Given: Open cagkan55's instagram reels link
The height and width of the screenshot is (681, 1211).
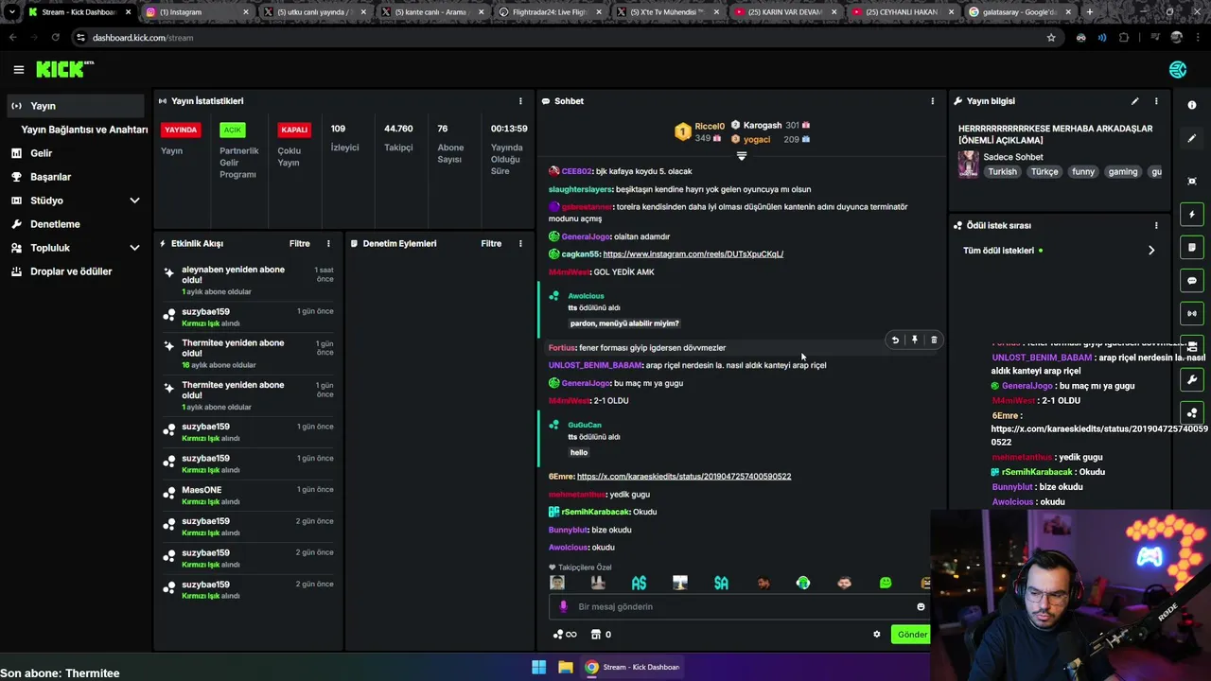Looking at the screenshot, I should click(x=693, y=254).
